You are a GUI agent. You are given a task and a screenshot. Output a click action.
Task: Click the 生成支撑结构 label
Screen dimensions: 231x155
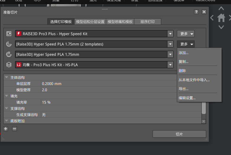tap(27, 115)
